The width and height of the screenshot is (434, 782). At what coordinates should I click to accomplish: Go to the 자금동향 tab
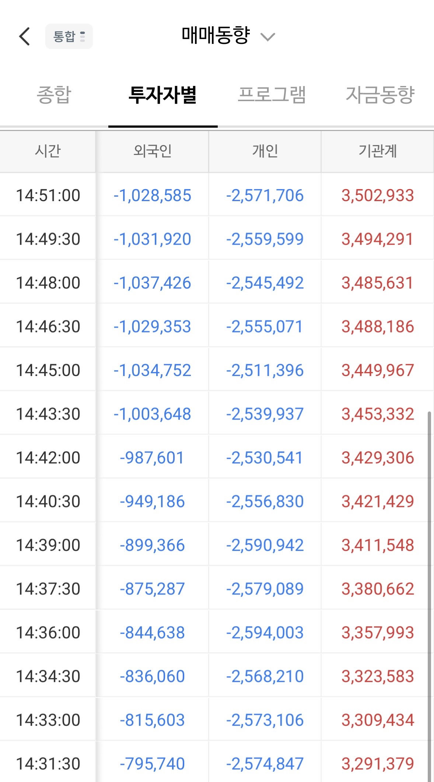pyautogui.click(x=380, y=94)
